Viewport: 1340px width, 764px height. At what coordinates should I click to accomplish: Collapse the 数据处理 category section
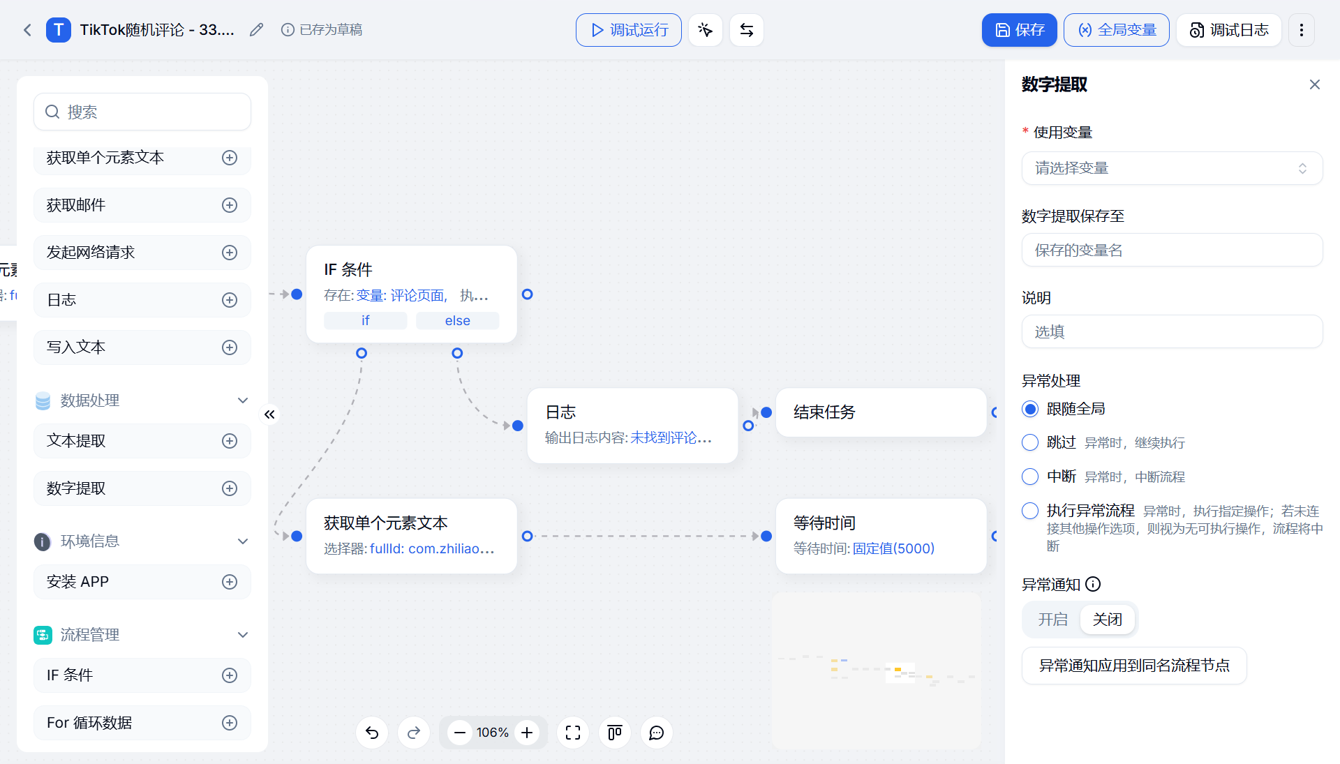pos(243,400)
